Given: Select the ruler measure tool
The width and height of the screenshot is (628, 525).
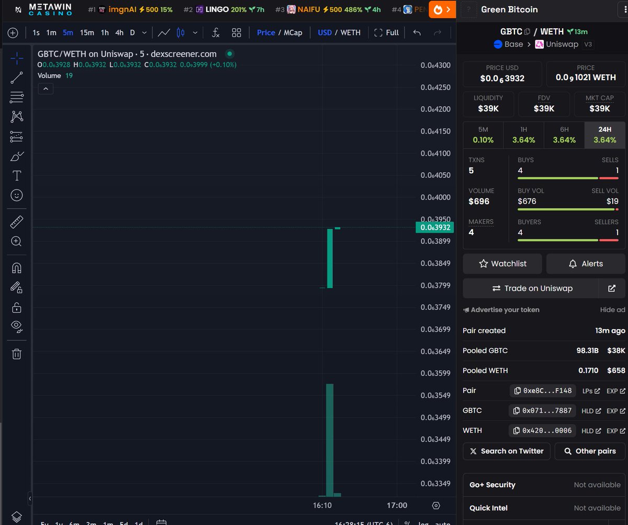Looking at the screenshot, I should click(x=17, y=222).
